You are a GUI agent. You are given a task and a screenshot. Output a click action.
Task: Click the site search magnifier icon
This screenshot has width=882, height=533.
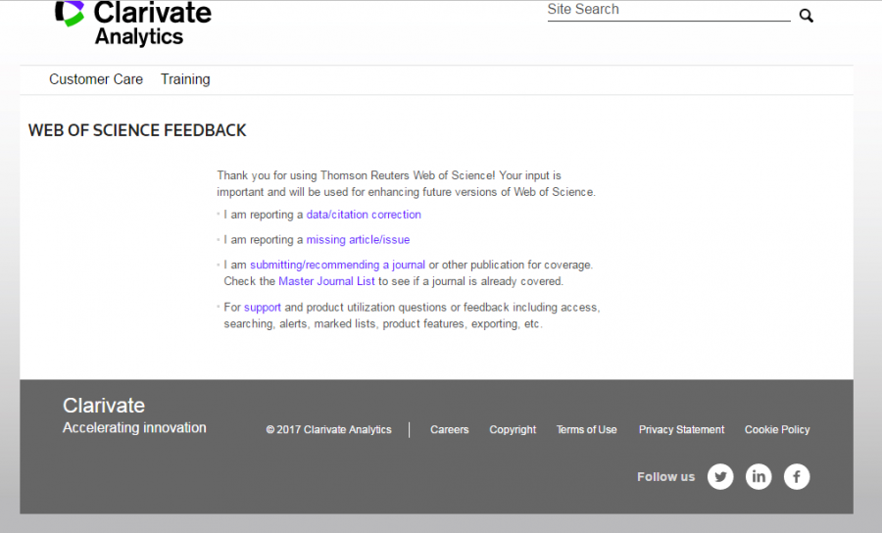point(807,16)
